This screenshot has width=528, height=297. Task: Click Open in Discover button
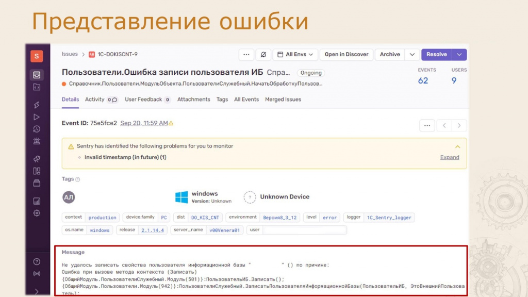[346, 55]
